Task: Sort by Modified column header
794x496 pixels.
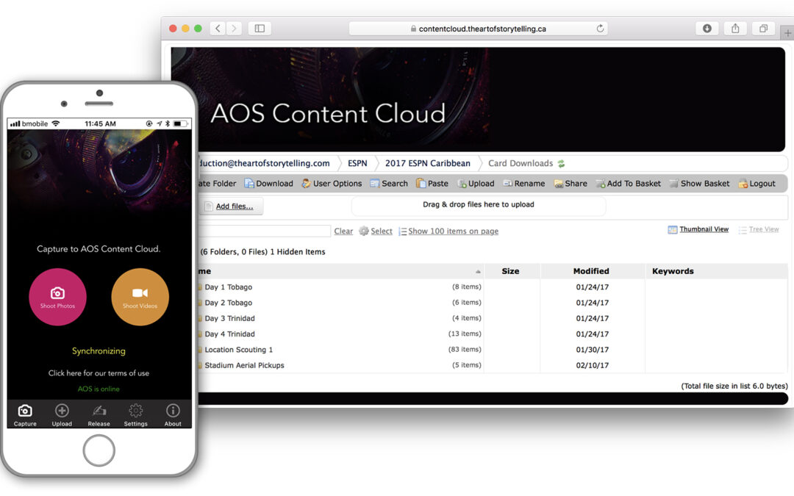Action: (591, 271)
